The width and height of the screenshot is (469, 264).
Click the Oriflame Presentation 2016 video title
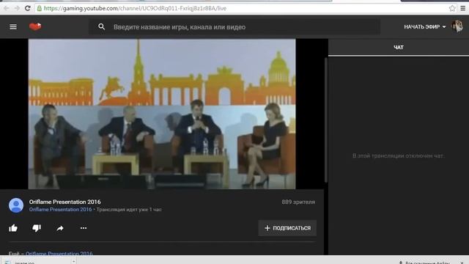click(65, 202)
